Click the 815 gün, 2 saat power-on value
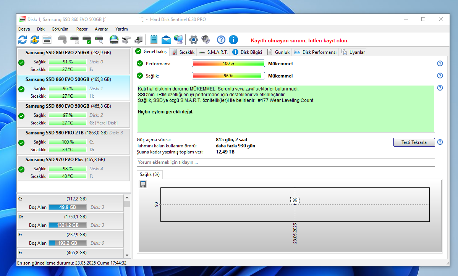The width and height of the screenshot is (458, 276). (x=231, y=140)
